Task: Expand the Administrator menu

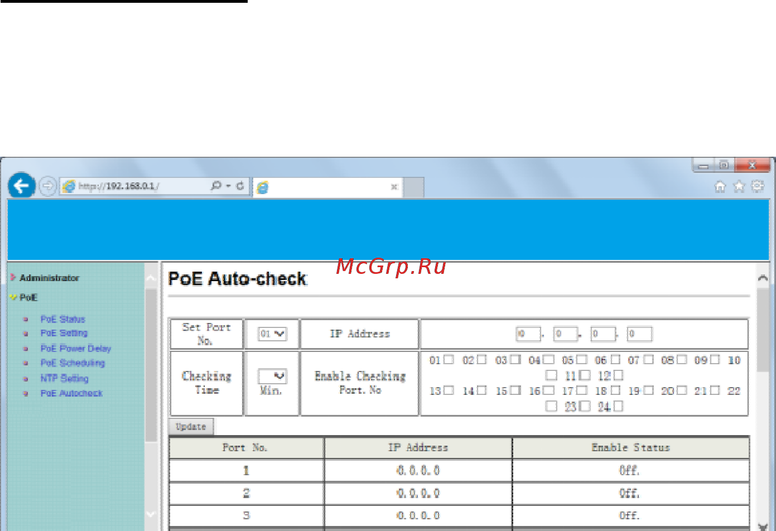Action: [x=49, y=278]
